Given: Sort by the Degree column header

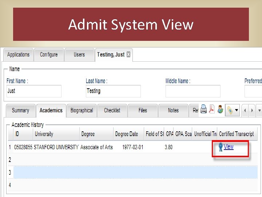Looking at the screenshot, I should point(96,134).
